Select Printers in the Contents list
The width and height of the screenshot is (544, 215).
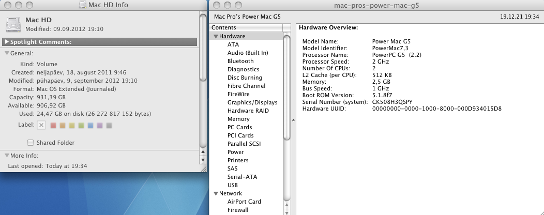coord(238,160)
